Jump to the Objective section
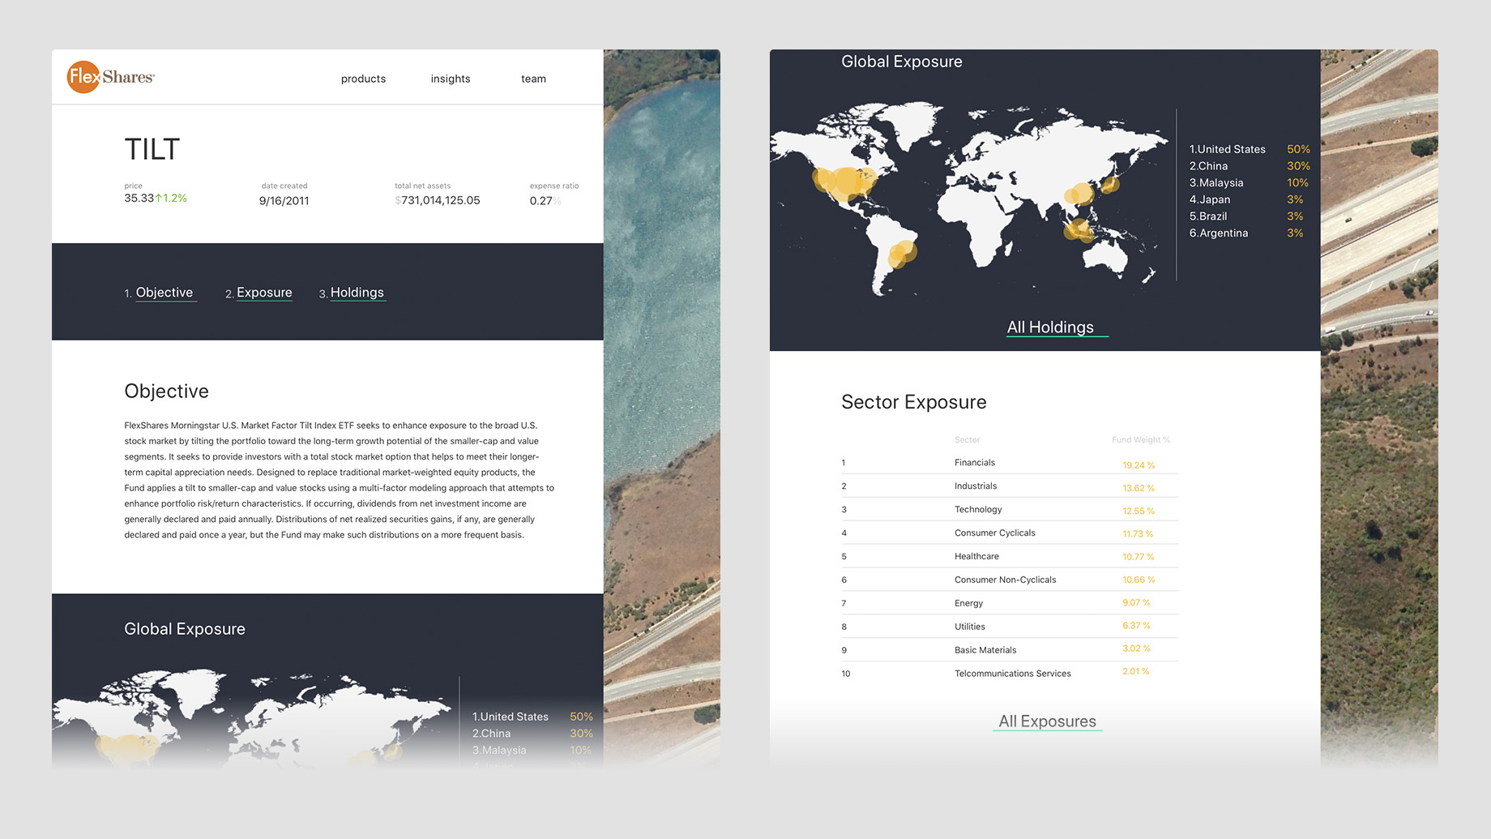1491x839 pixels. 164,293
